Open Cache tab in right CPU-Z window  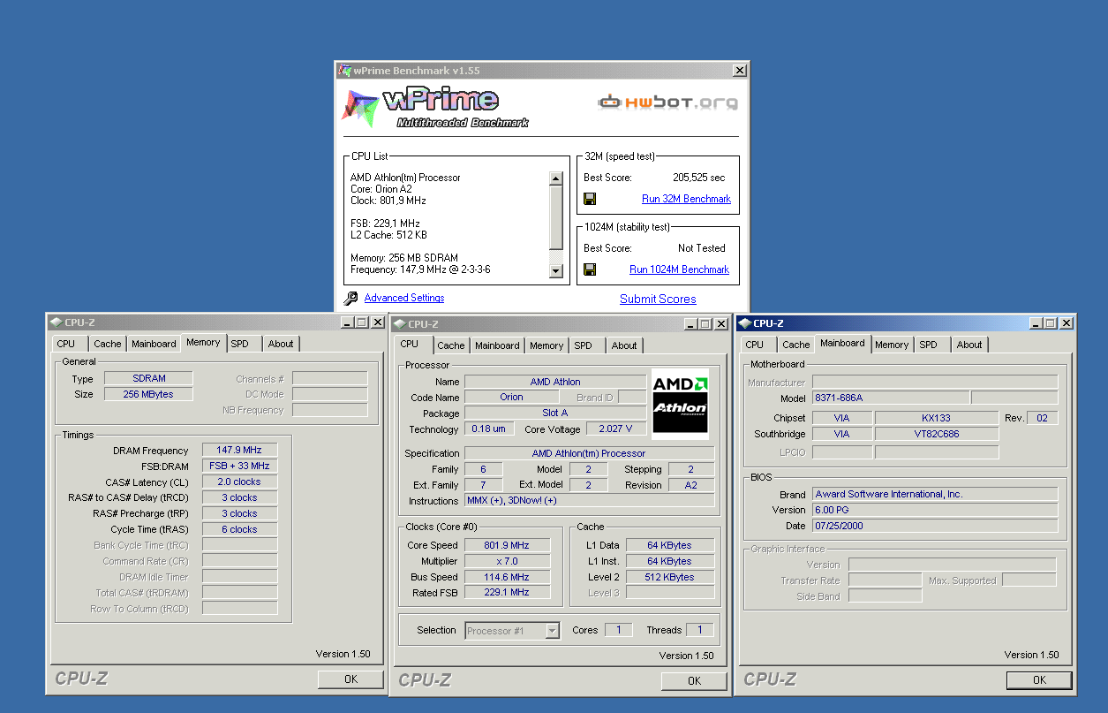pyautogui.click(x=796, y=345)
